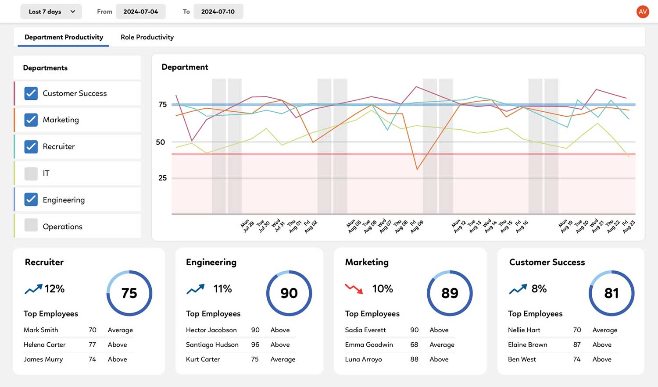Select the Department Productivity tab
The height and width of the screenshot is (387, 658).
pyautogui.click(x=64, y=37)
